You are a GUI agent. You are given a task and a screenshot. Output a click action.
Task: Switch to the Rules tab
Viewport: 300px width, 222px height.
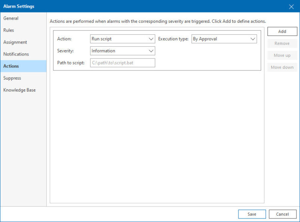tap(9, 30)
